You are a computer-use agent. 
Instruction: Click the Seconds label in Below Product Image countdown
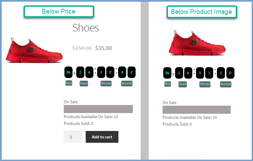[226, 84]
